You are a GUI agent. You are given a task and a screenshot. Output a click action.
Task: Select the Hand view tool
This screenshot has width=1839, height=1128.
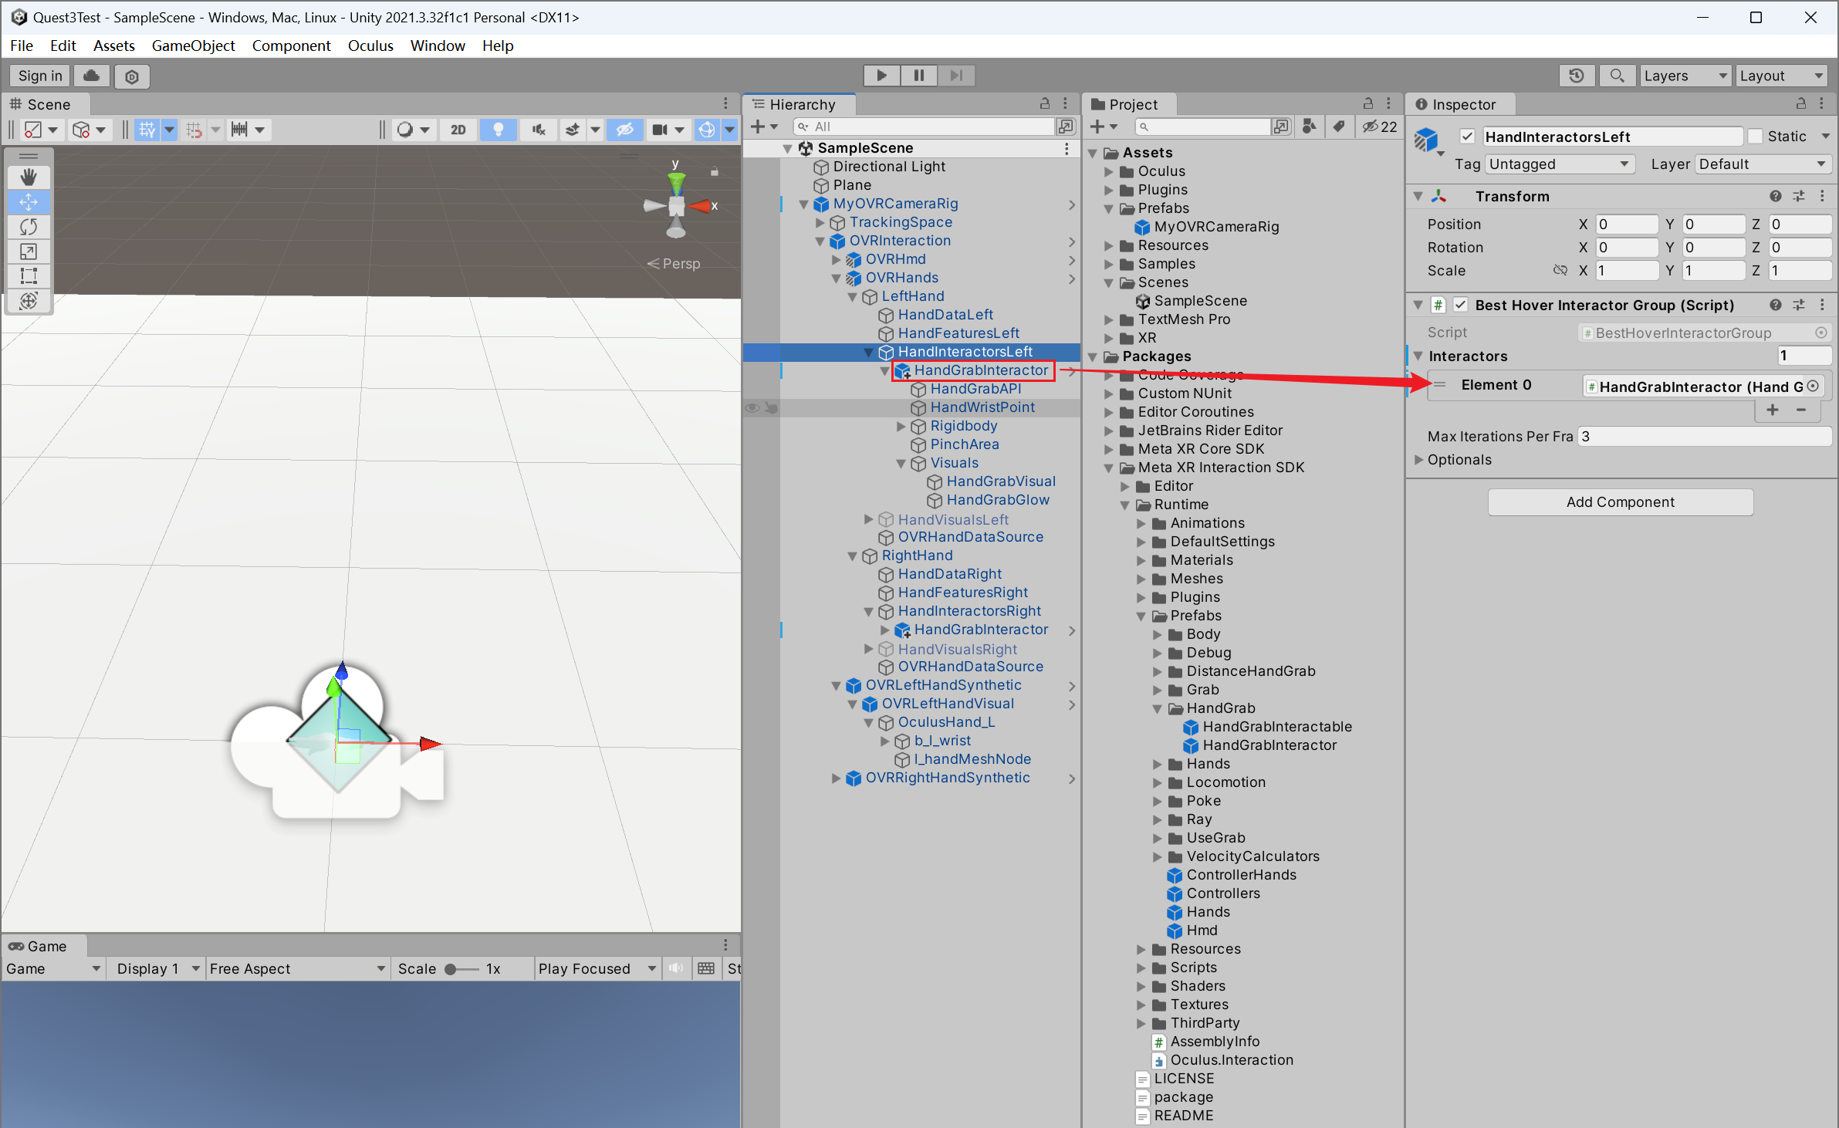click(x=29, y=177)
